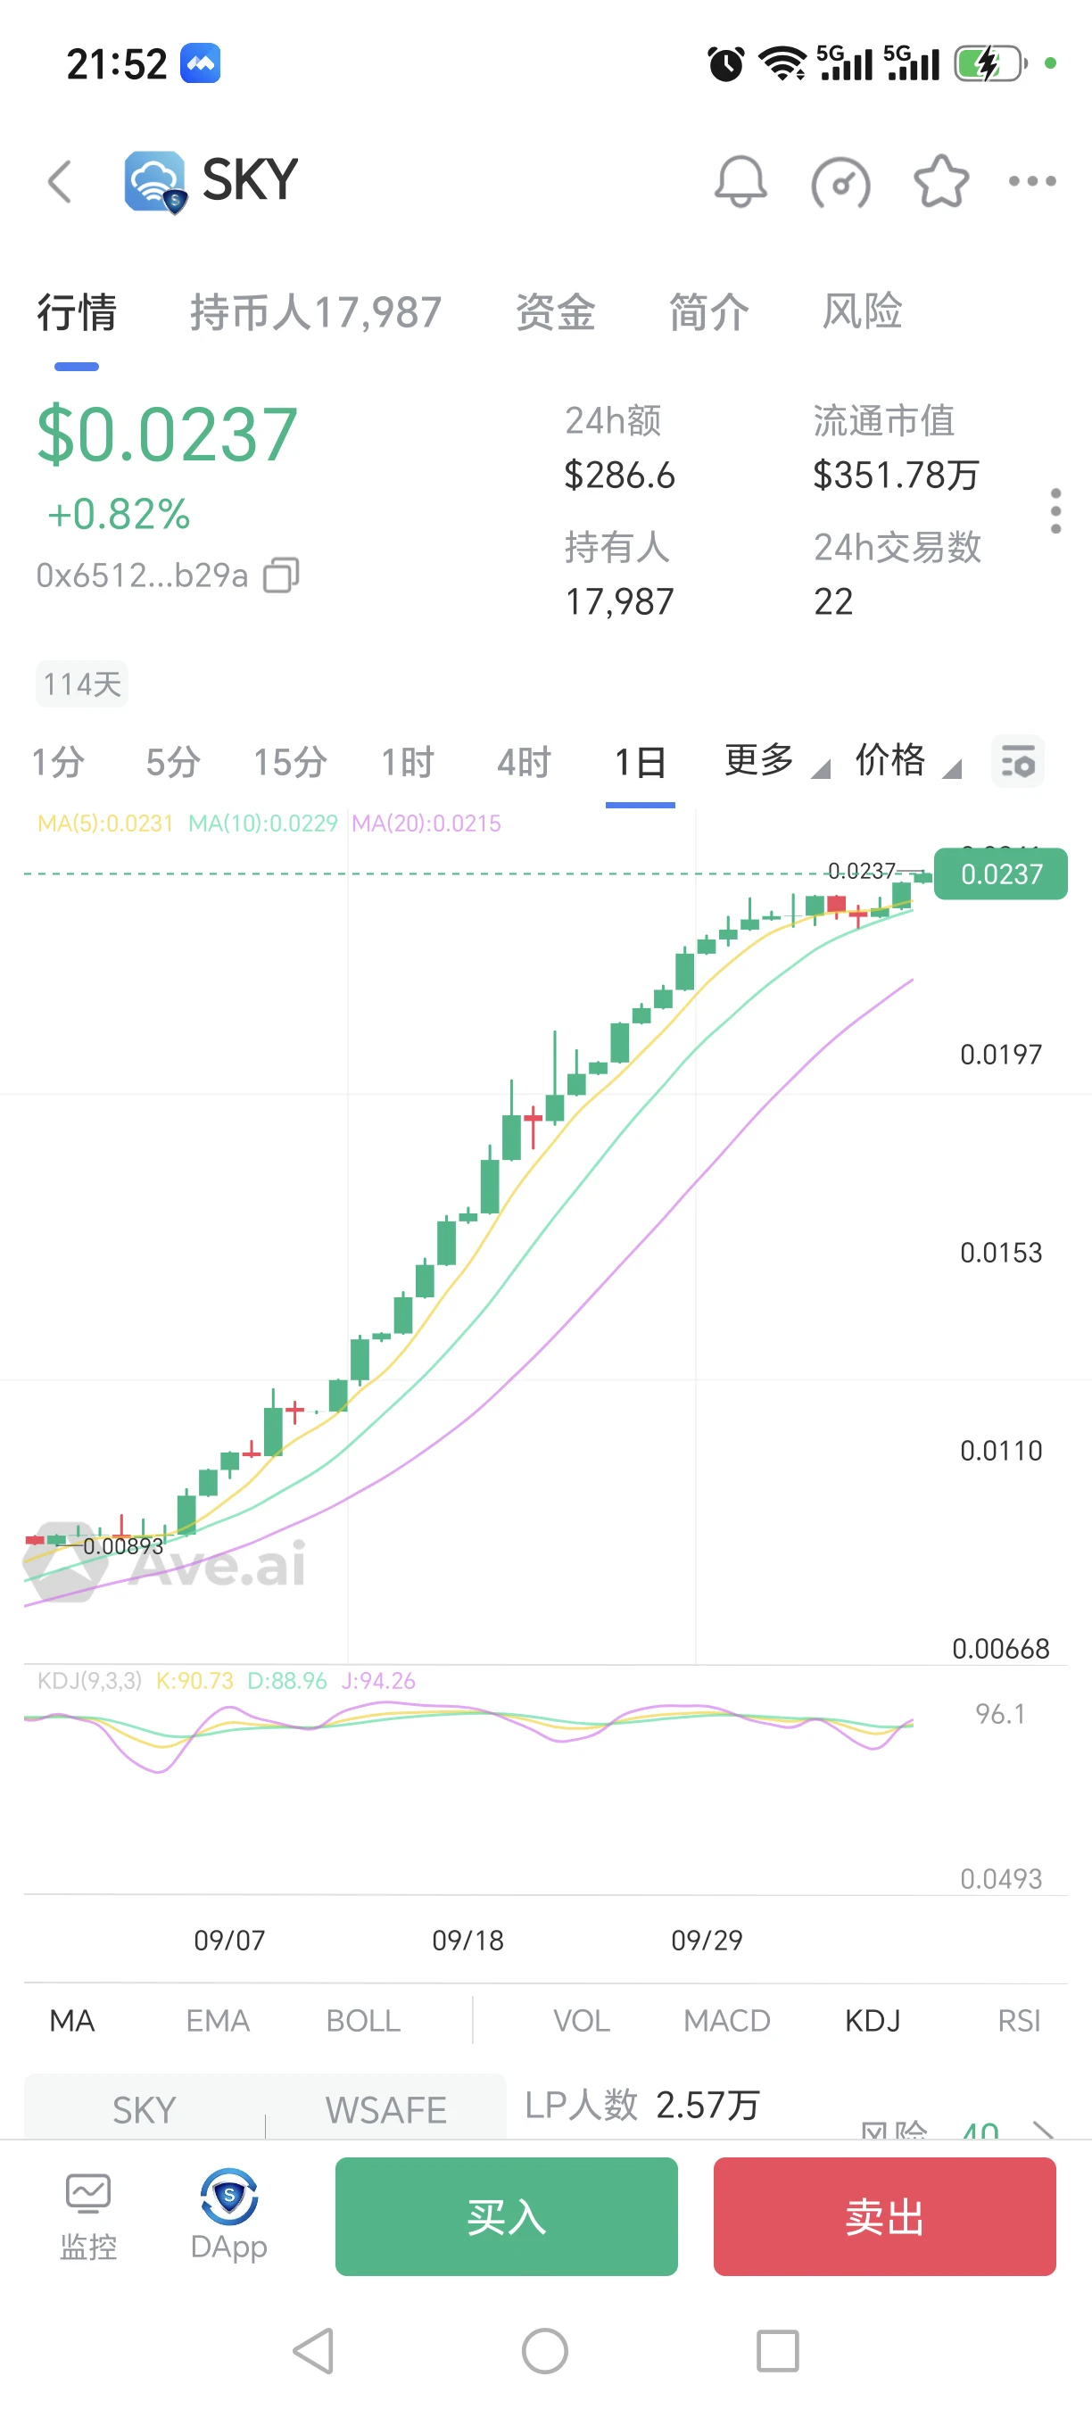Screen dimensions: 1092x2409
Task: Open the 风险 tab
Action: click(862, 311)
